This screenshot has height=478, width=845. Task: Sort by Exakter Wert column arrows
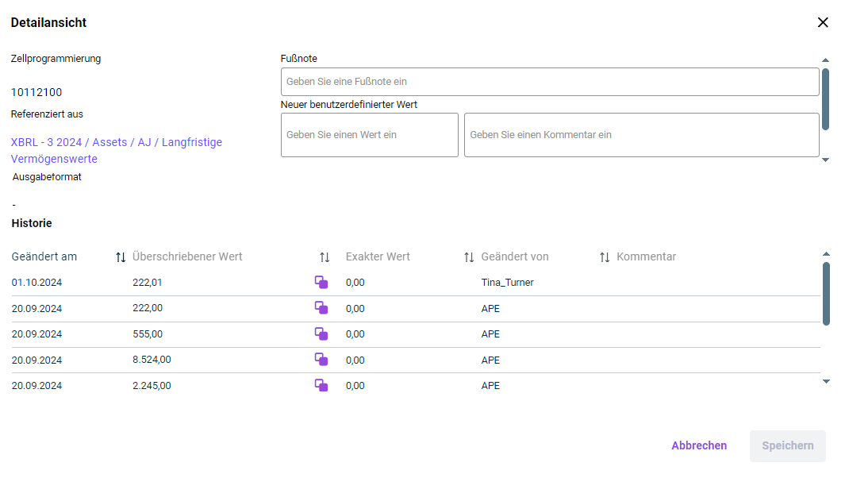tap(469, 257)
